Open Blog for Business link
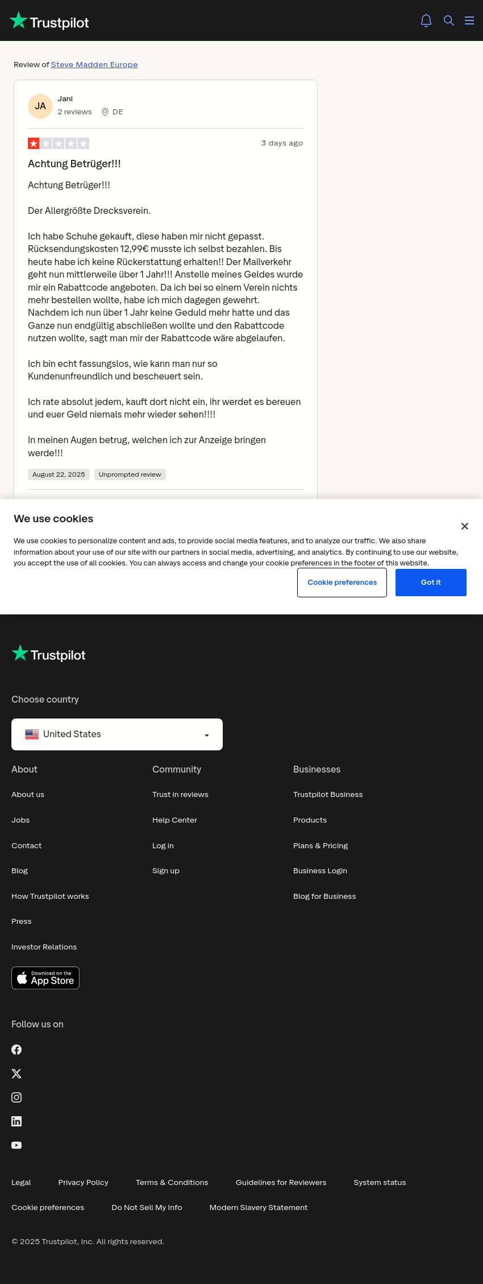 click(x=324, y=897)
